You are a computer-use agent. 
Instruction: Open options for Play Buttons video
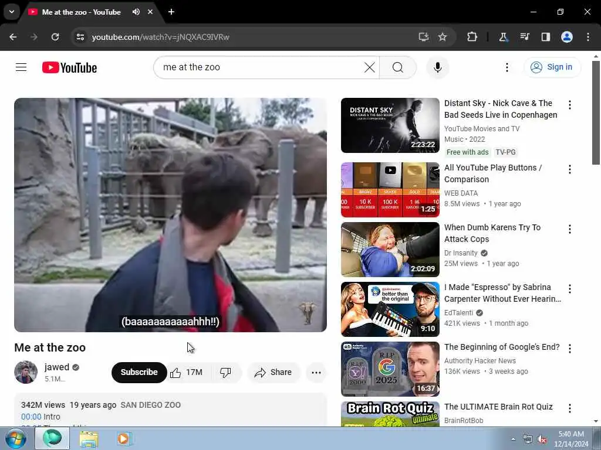click(570, 169)
